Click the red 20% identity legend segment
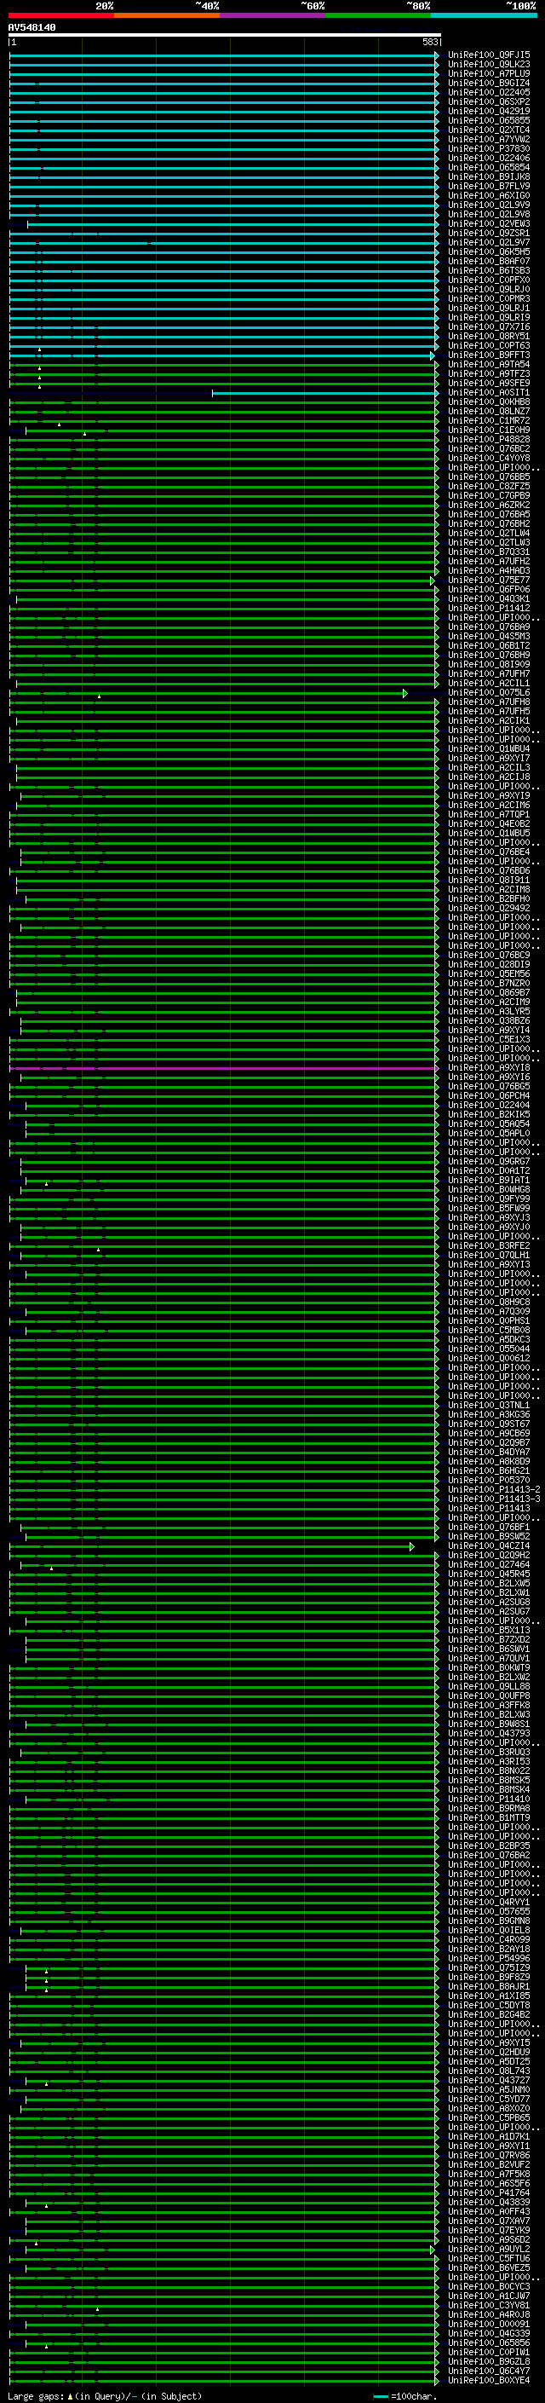 click(60, 15)
